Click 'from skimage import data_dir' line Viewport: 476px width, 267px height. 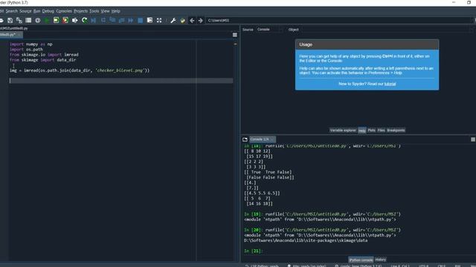tap(43, 60)
